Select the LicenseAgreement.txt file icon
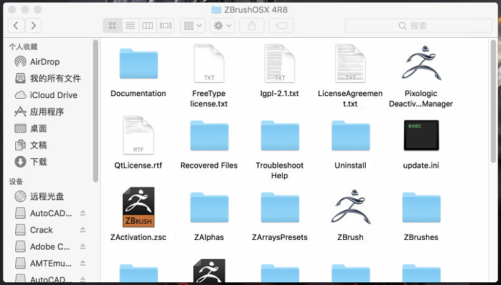The height and width of the screenshot is (285, 501). tap(350, 64)
